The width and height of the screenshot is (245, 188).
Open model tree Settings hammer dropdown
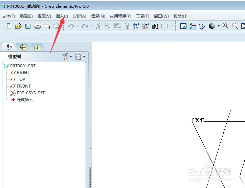coord(71,56)
